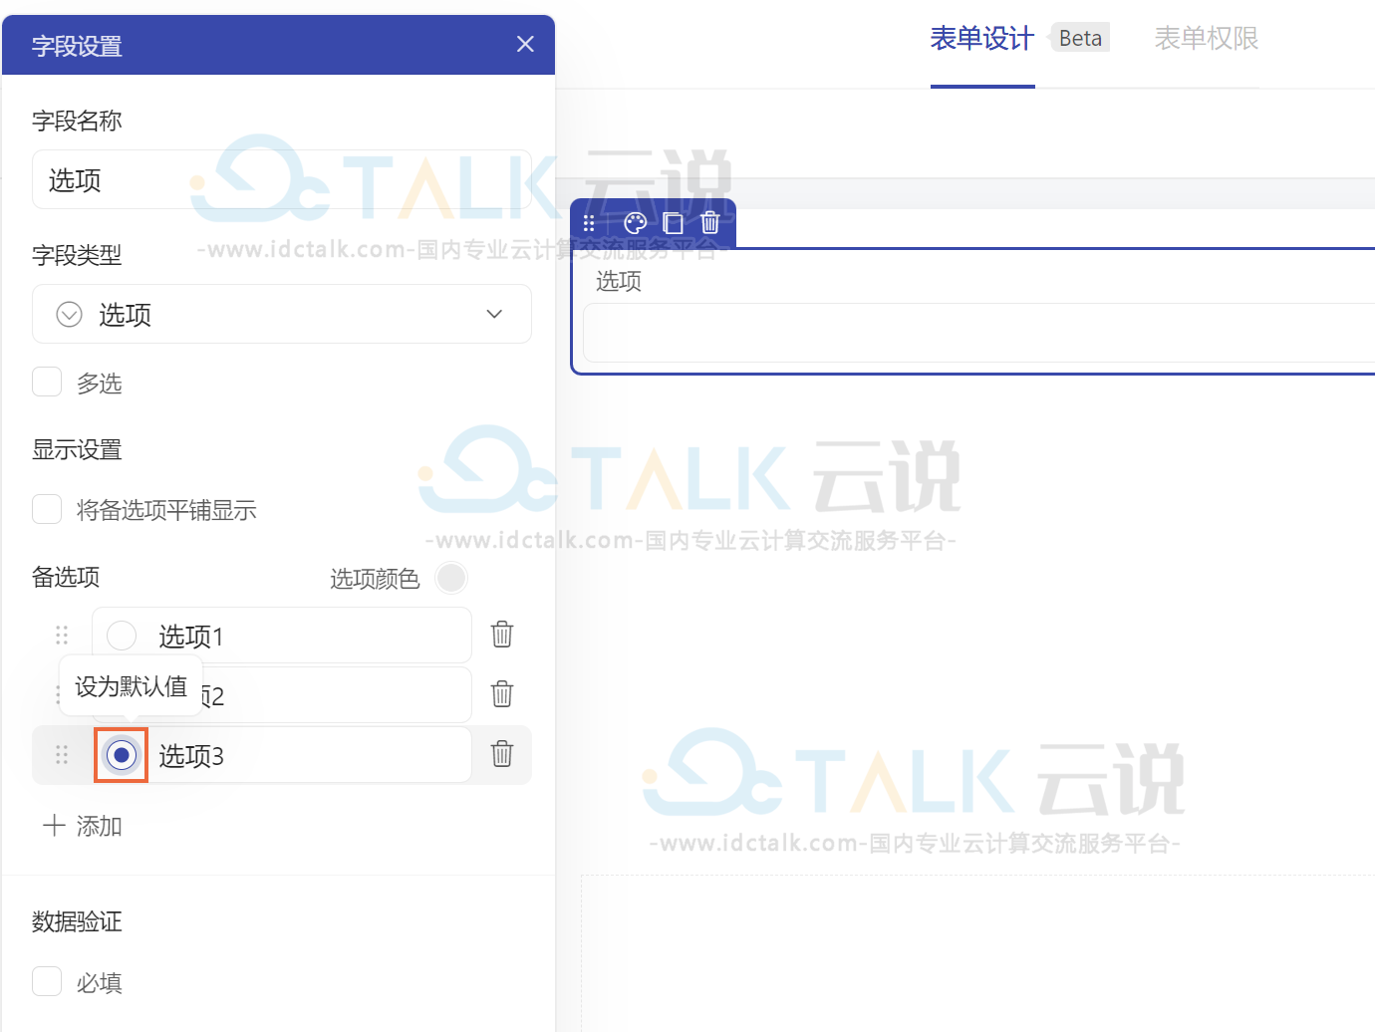Click the 选项1 text field
Screen dimensions: 1375x1032
[x=282, y=636]
